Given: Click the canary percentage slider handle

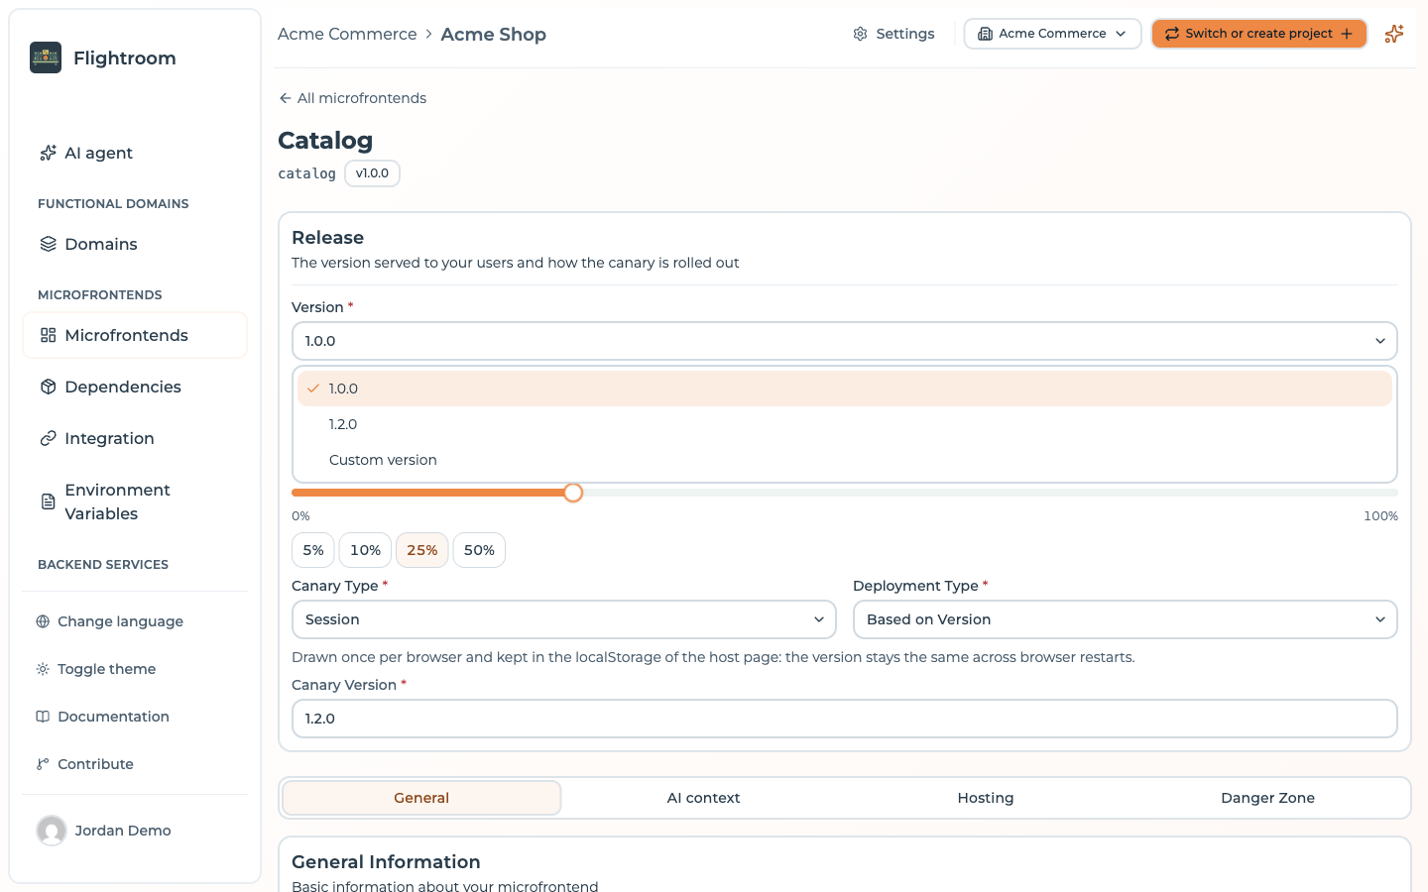Looking at the screenshot, I should (x=573, y=493).
